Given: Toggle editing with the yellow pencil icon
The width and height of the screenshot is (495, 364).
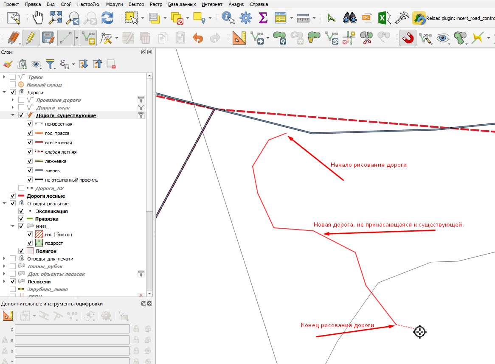Looking at the screenshot, I should pyautogui.click(x=31, y=38).
